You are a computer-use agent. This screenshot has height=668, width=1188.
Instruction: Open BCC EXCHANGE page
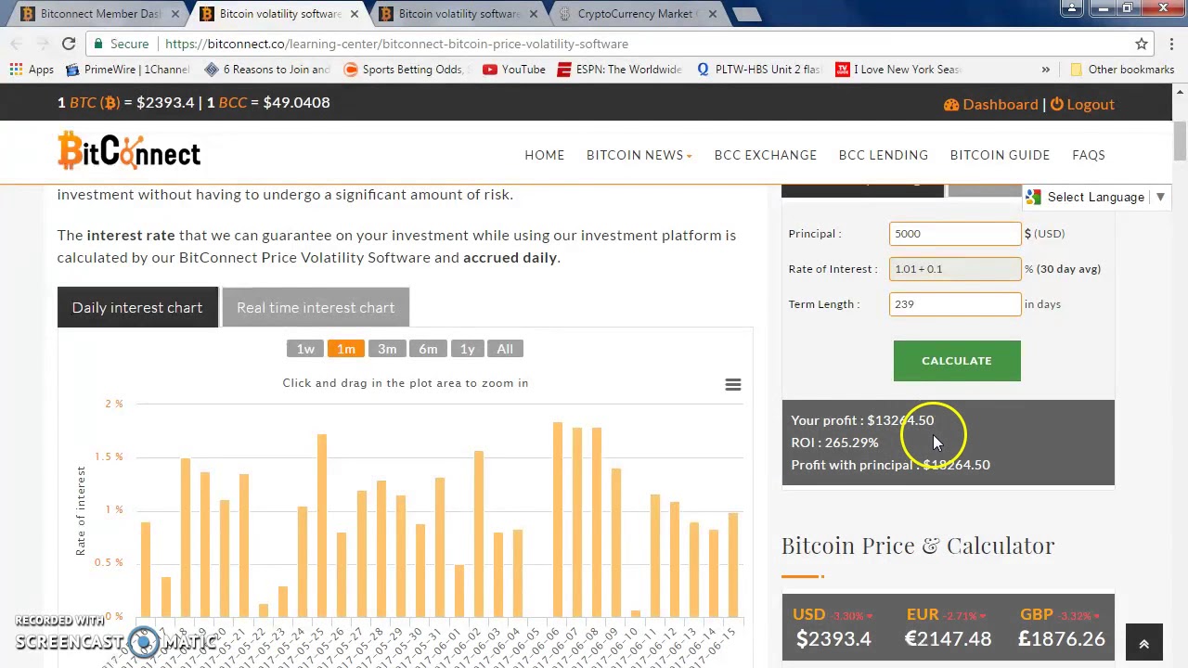click(766, 155)
